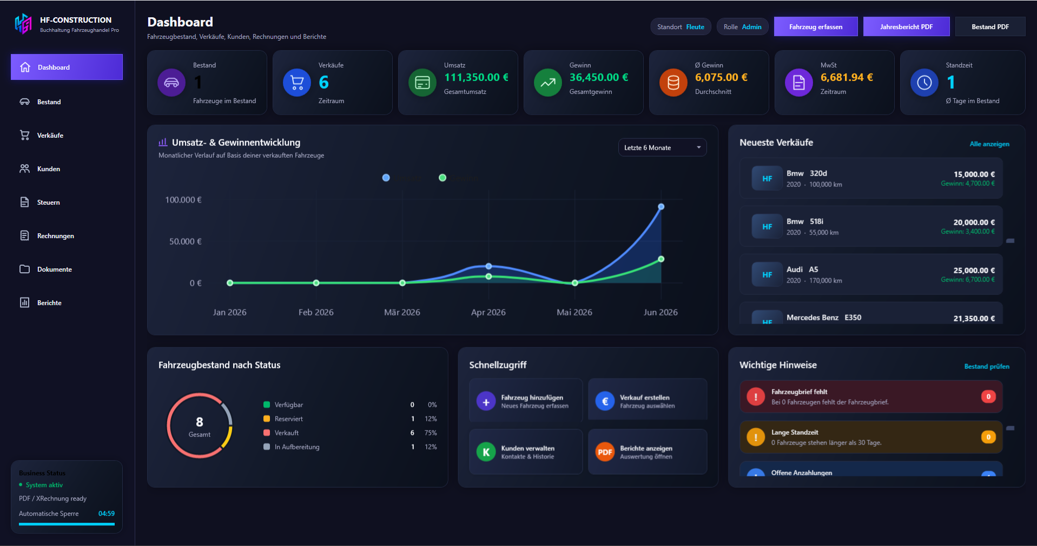Click the Steuern document icon in sidebar
This screenshot has width=1037, height=546.
(25, 202)
